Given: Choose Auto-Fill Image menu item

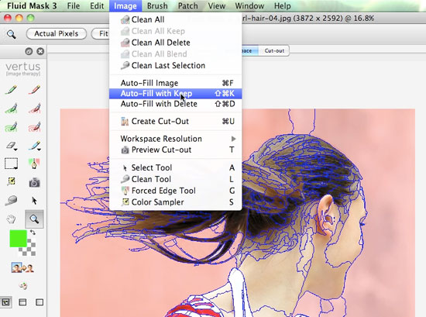Looking at the screenshot, I should [176, 83].
